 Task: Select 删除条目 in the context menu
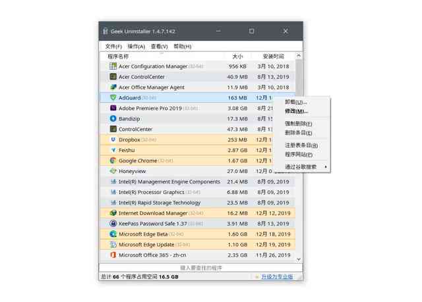click(x=299, y=133)
